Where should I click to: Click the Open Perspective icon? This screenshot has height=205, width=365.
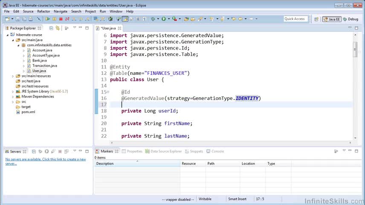click(x=316, y=19)
